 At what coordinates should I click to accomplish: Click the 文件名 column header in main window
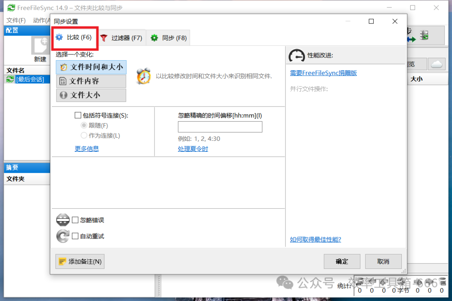(x=15, y=70)
